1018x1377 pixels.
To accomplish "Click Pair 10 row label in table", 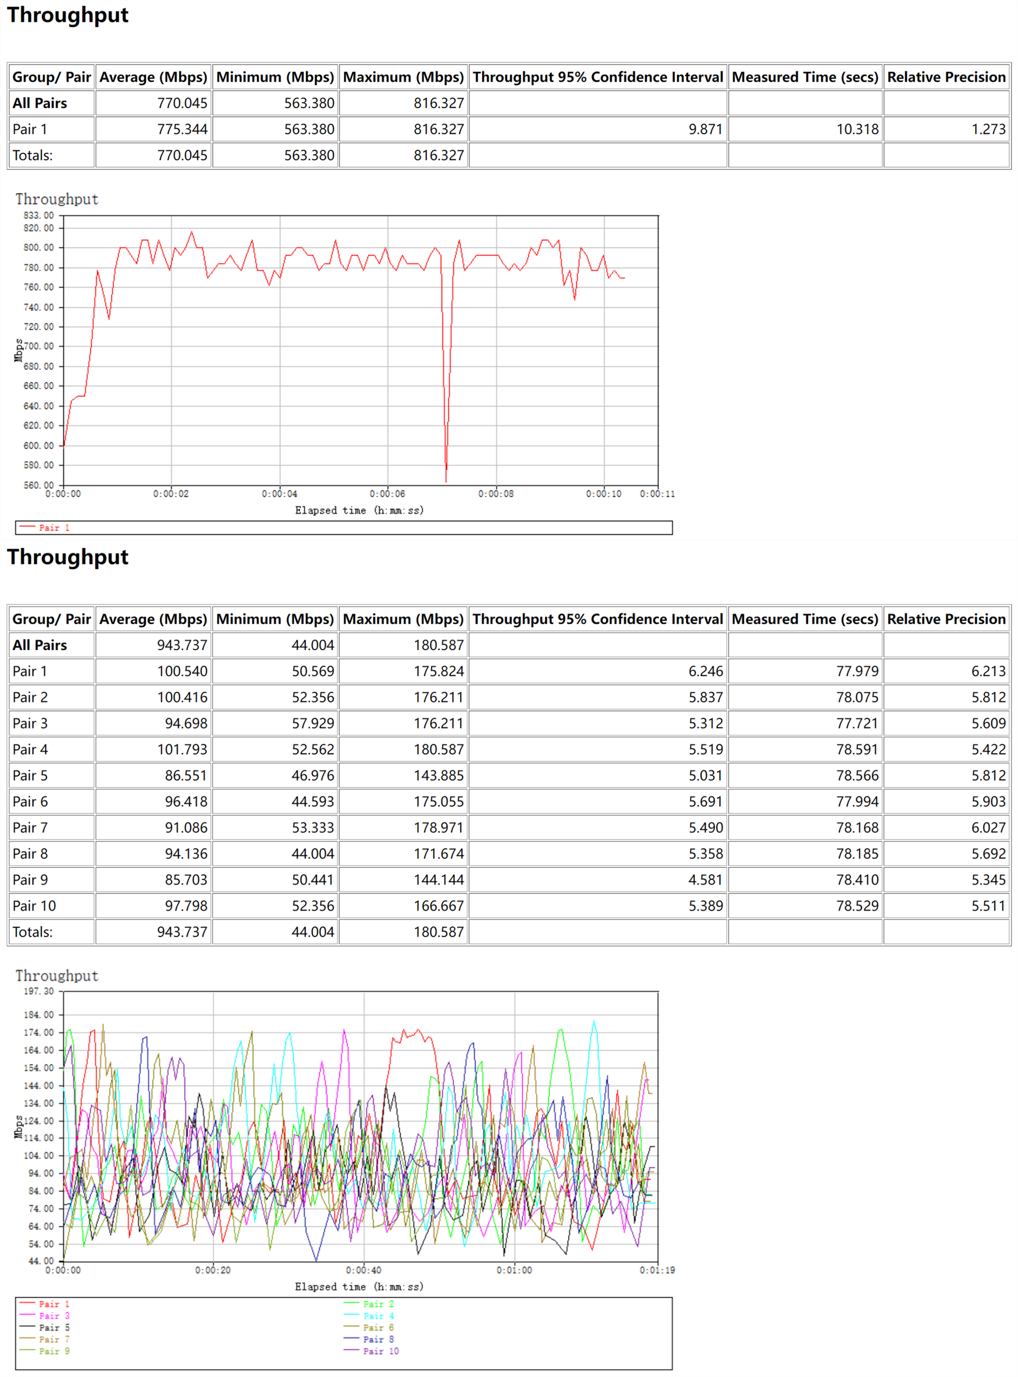I will (x=34, y=906).
